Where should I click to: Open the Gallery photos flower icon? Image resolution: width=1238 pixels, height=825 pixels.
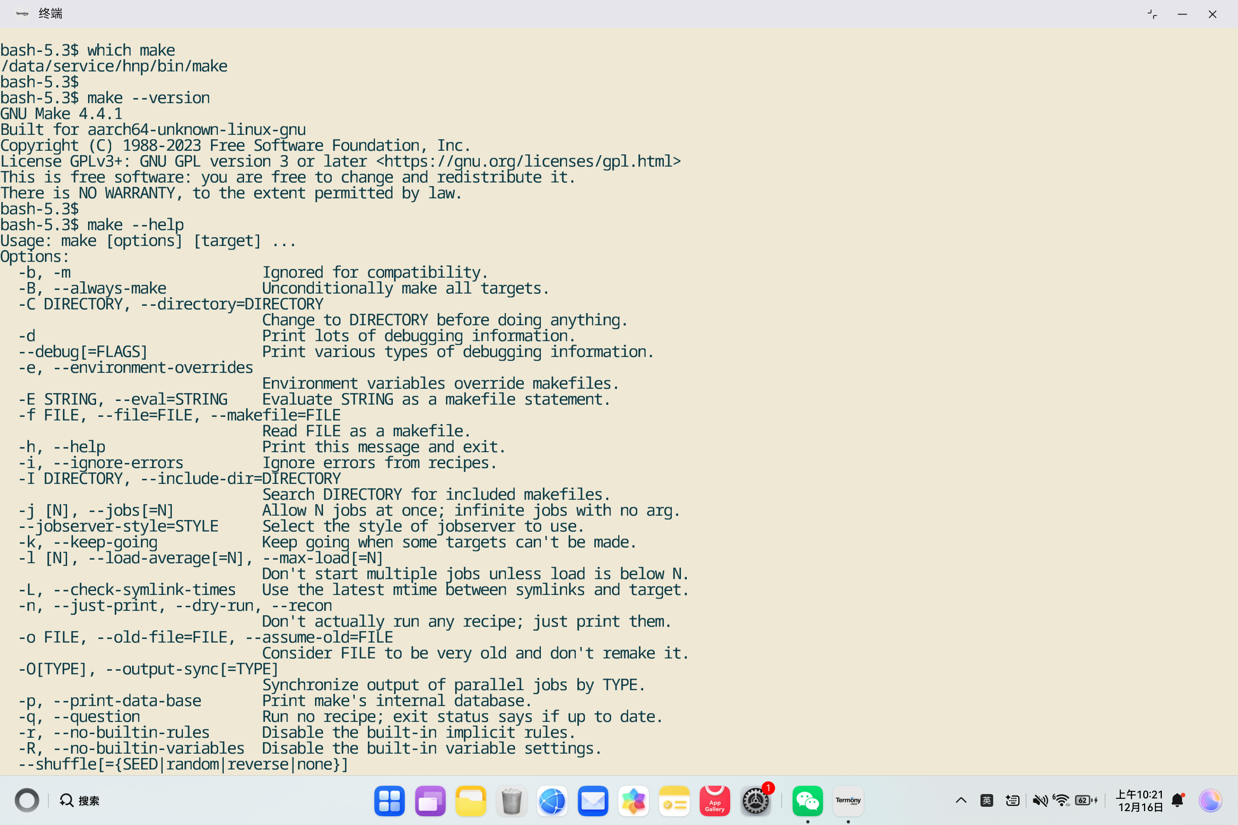633,801
